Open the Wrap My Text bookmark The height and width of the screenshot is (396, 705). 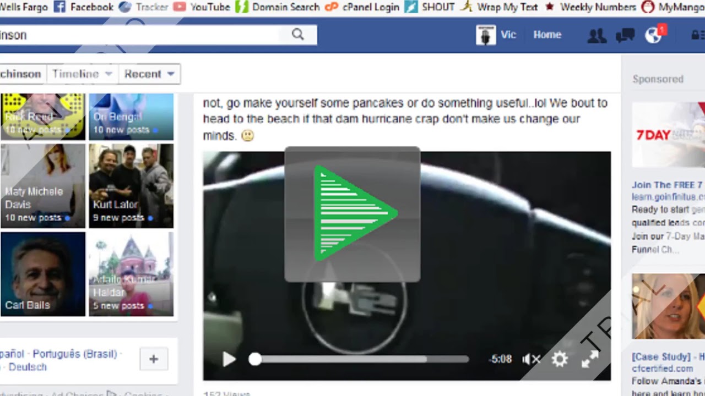(x=499, y=7)
